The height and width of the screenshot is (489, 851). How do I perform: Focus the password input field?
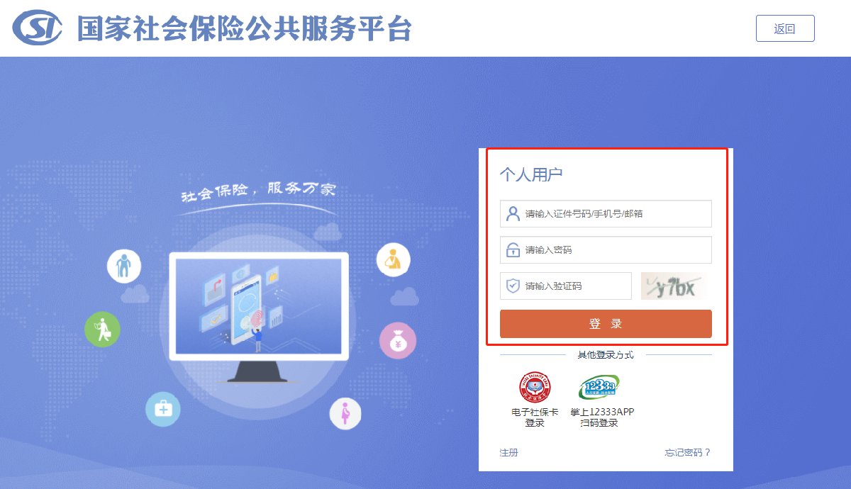coord(606,249)
